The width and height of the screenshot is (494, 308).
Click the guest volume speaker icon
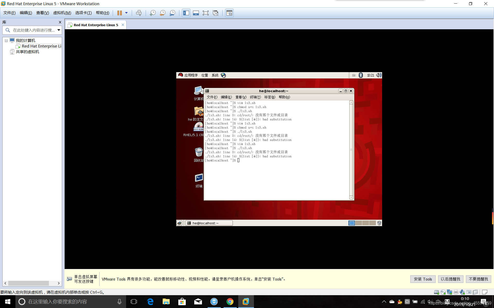click(x=378, y=75)
